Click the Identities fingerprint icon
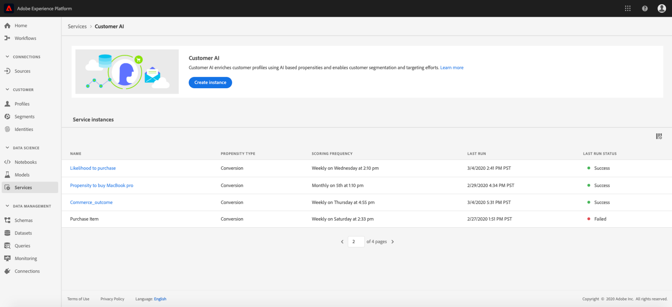 pyautogui.click(x=7, y=129)
